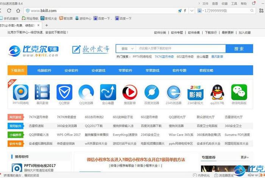The height and width of the screenshot is (178, 265).
Task: Select the 下载首页 nav tab
Action: click(x=17, y=70)
